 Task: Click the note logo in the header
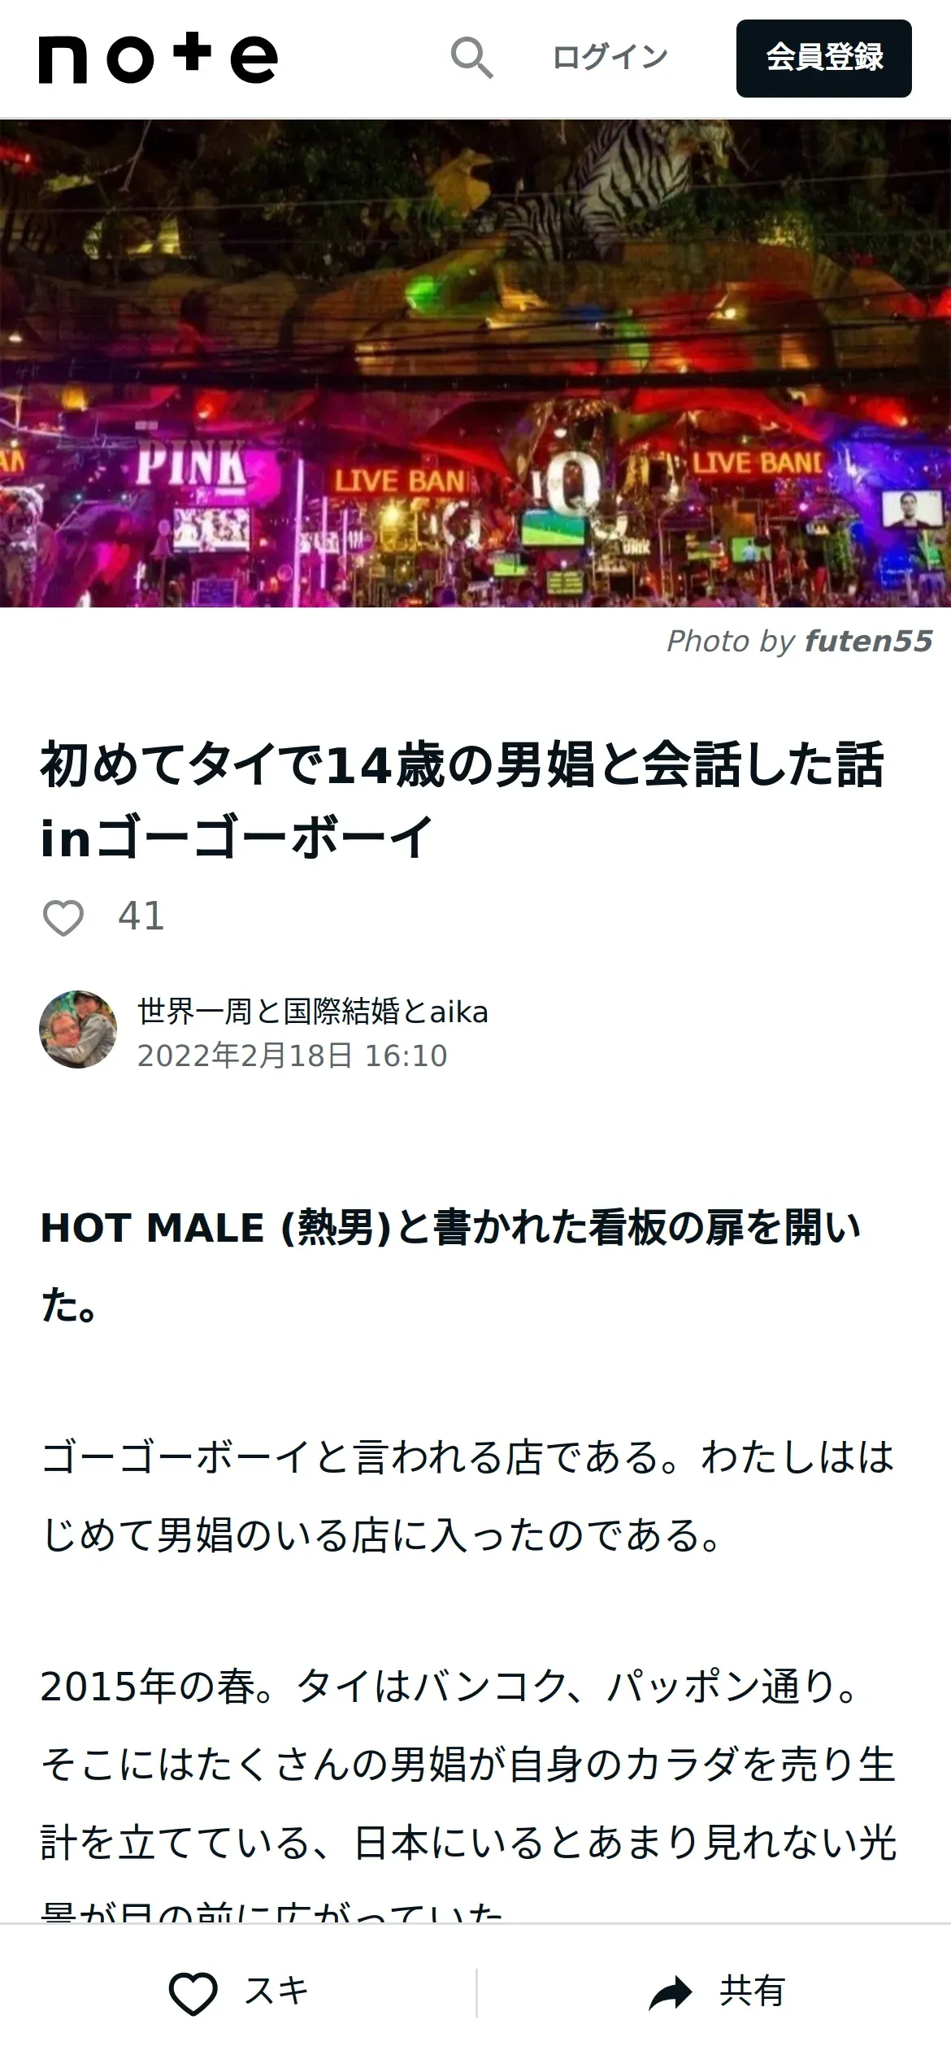pos(158,59)
